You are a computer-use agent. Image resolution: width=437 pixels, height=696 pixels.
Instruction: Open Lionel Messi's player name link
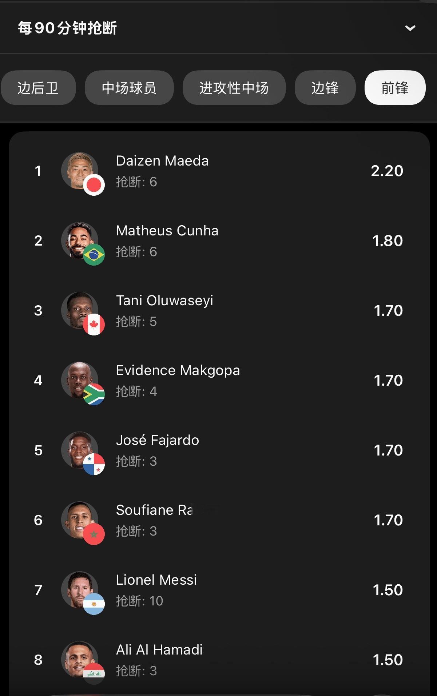click(156, 580)
